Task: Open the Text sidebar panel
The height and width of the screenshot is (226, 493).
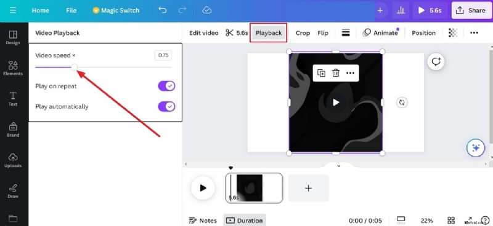Action: click(13, 99)
